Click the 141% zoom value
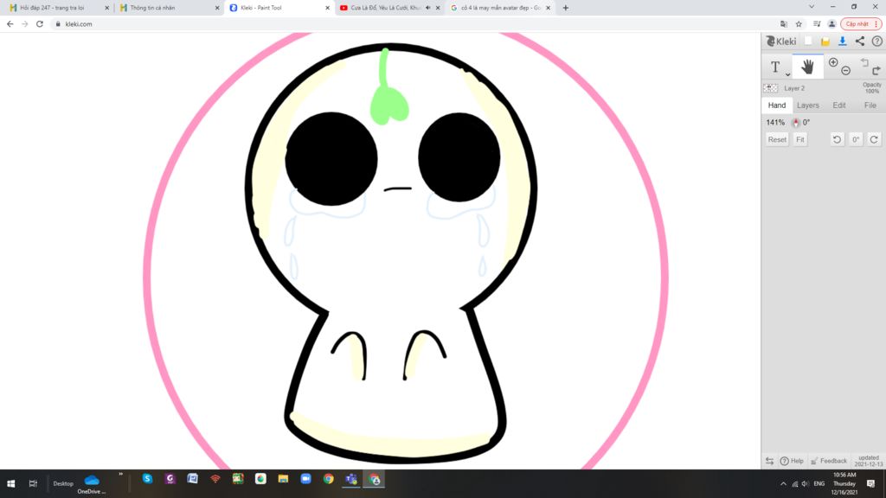 pos(775,122)
